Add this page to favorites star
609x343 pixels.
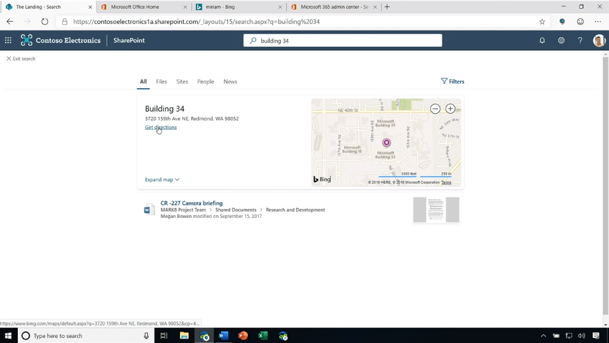542,22
